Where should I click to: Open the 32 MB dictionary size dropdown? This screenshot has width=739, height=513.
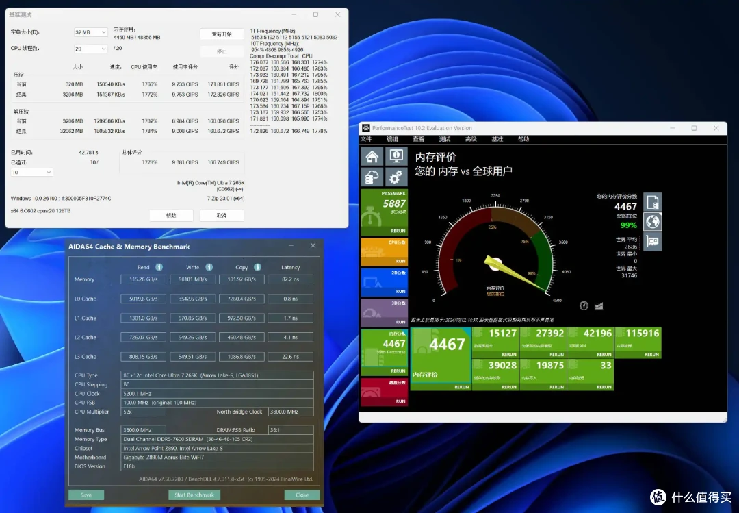(x=91, y=32)
